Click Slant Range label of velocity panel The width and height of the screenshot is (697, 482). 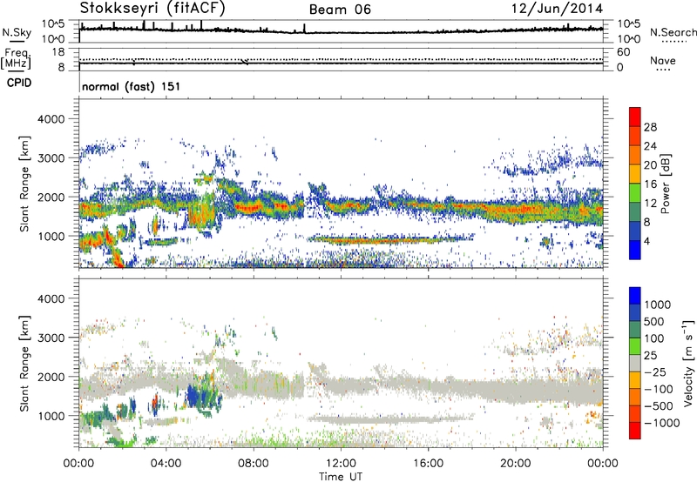[24, 363]
